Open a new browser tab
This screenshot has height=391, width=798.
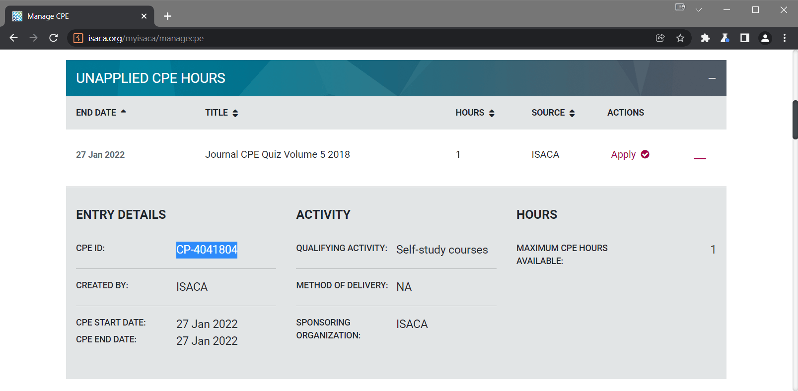tap(167, 16)
